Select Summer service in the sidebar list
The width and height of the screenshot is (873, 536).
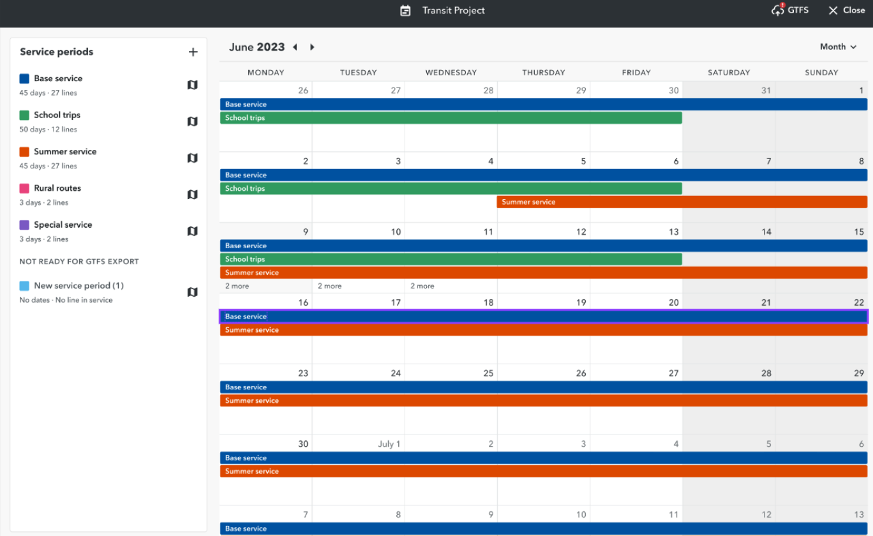pyautogui.click(x=65, y=151)
